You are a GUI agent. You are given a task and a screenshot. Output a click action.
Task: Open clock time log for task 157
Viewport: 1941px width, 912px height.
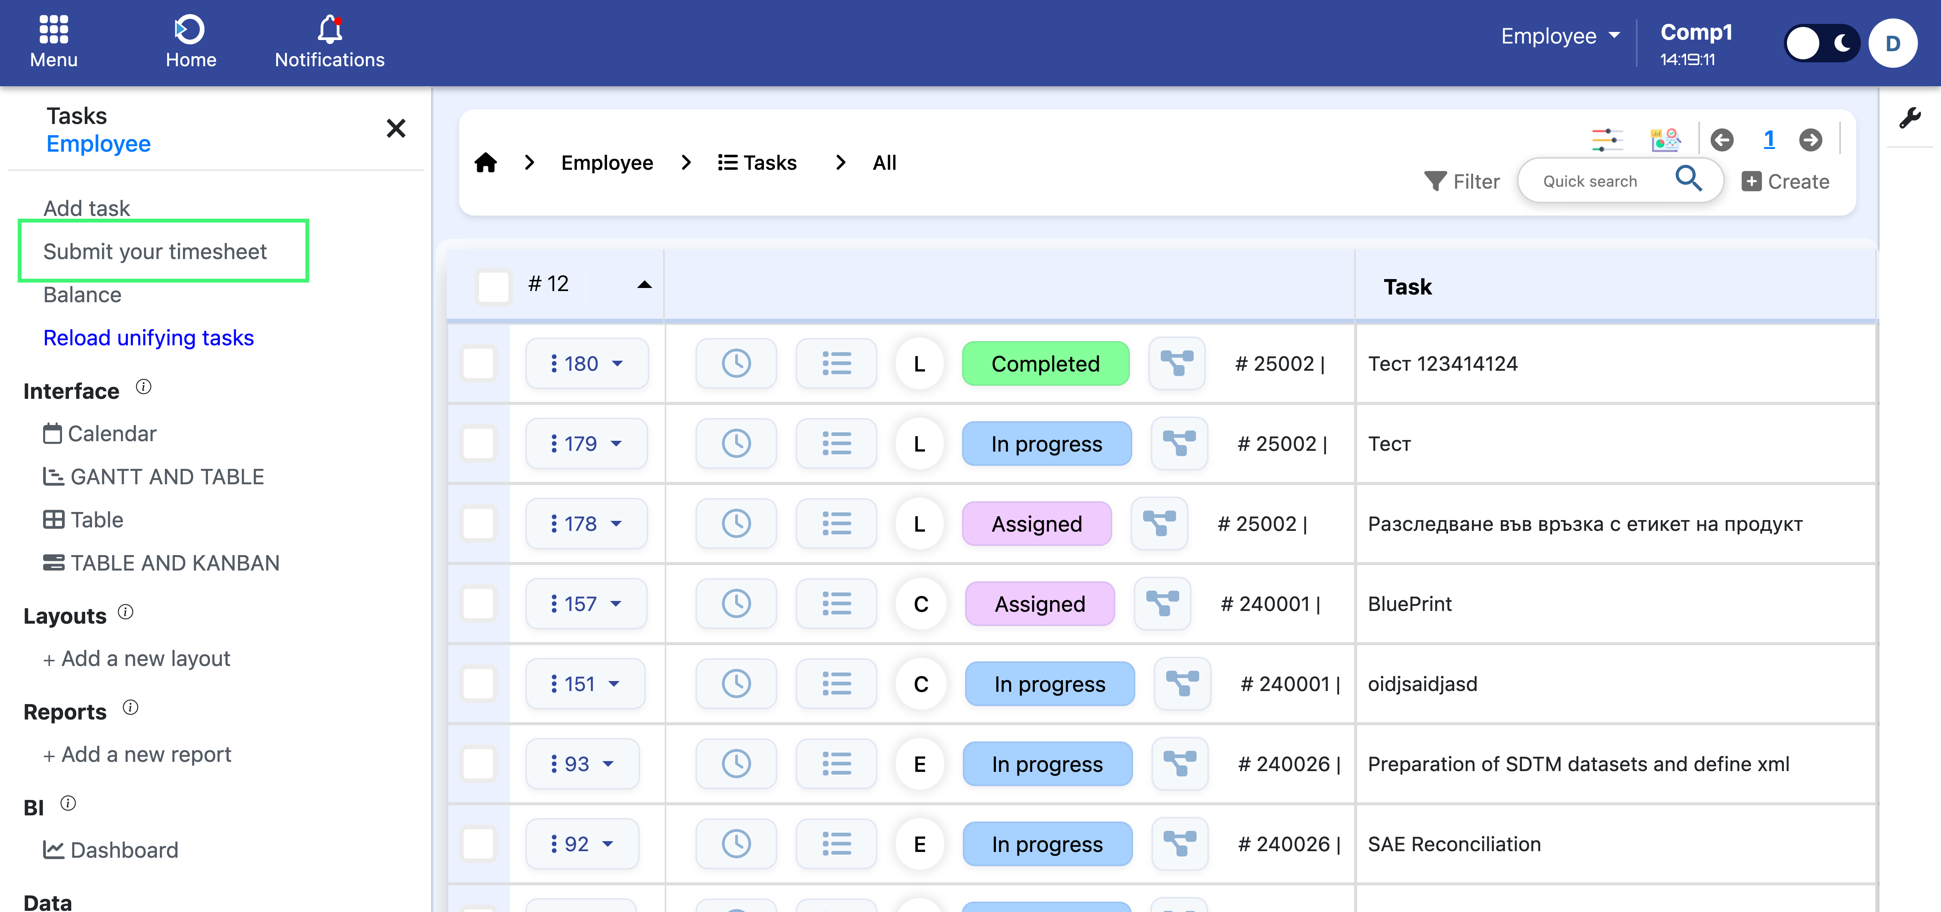tap(736, 603)
